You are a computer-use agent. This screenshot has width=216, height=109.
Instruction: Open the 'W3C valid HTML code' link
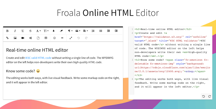click(x=38, y=58)
